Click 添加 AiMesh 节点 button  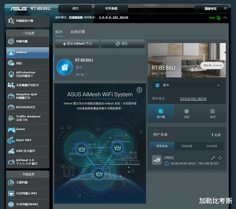coord(77,44)
